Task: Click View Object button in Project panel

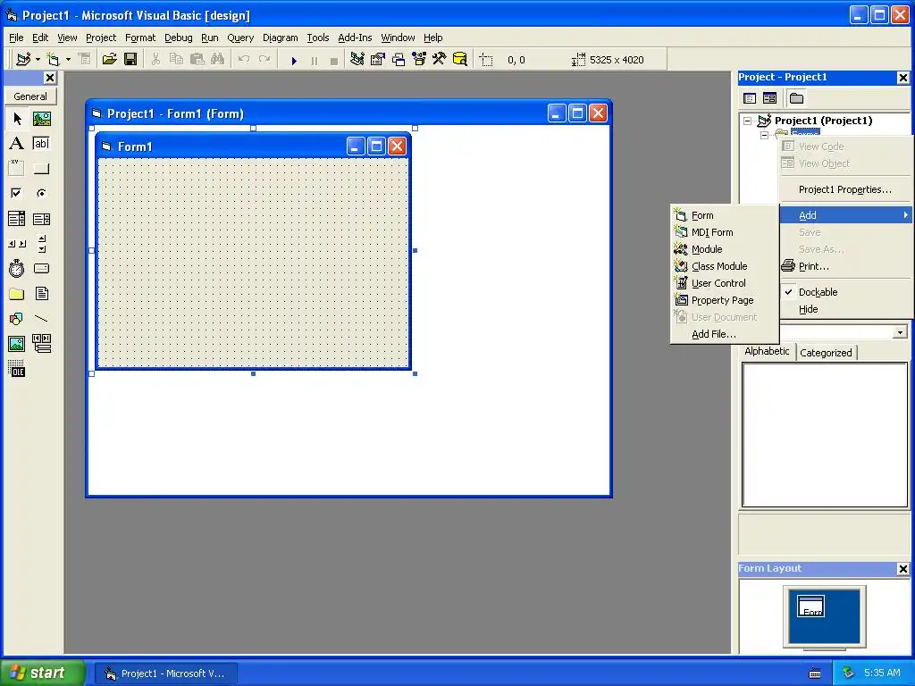Action: click(x=769, y=98)
